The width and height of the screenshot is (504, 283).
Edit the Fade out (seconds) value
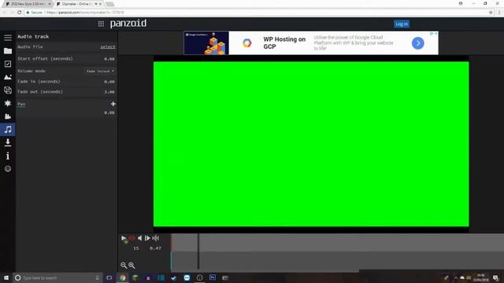tap(109, 92)
